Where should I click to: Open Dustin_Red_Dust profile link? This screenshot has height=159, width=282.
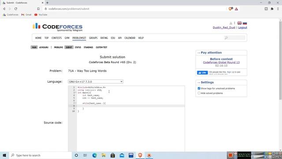[x=224, y=27]
